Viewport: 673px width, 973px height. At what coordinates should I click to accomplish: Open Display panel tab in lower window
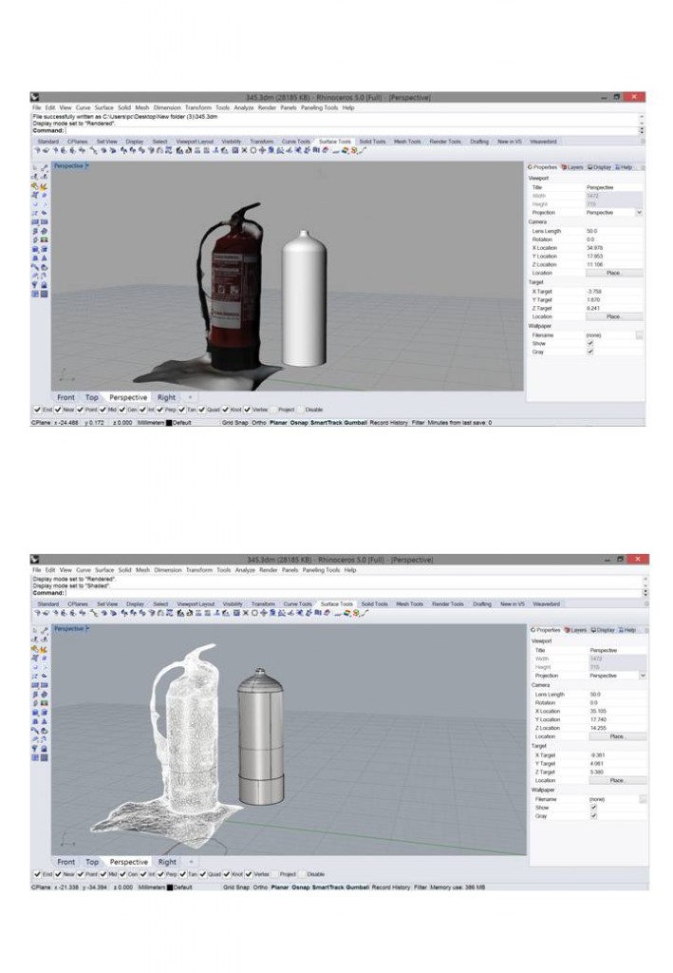(602, 629)
